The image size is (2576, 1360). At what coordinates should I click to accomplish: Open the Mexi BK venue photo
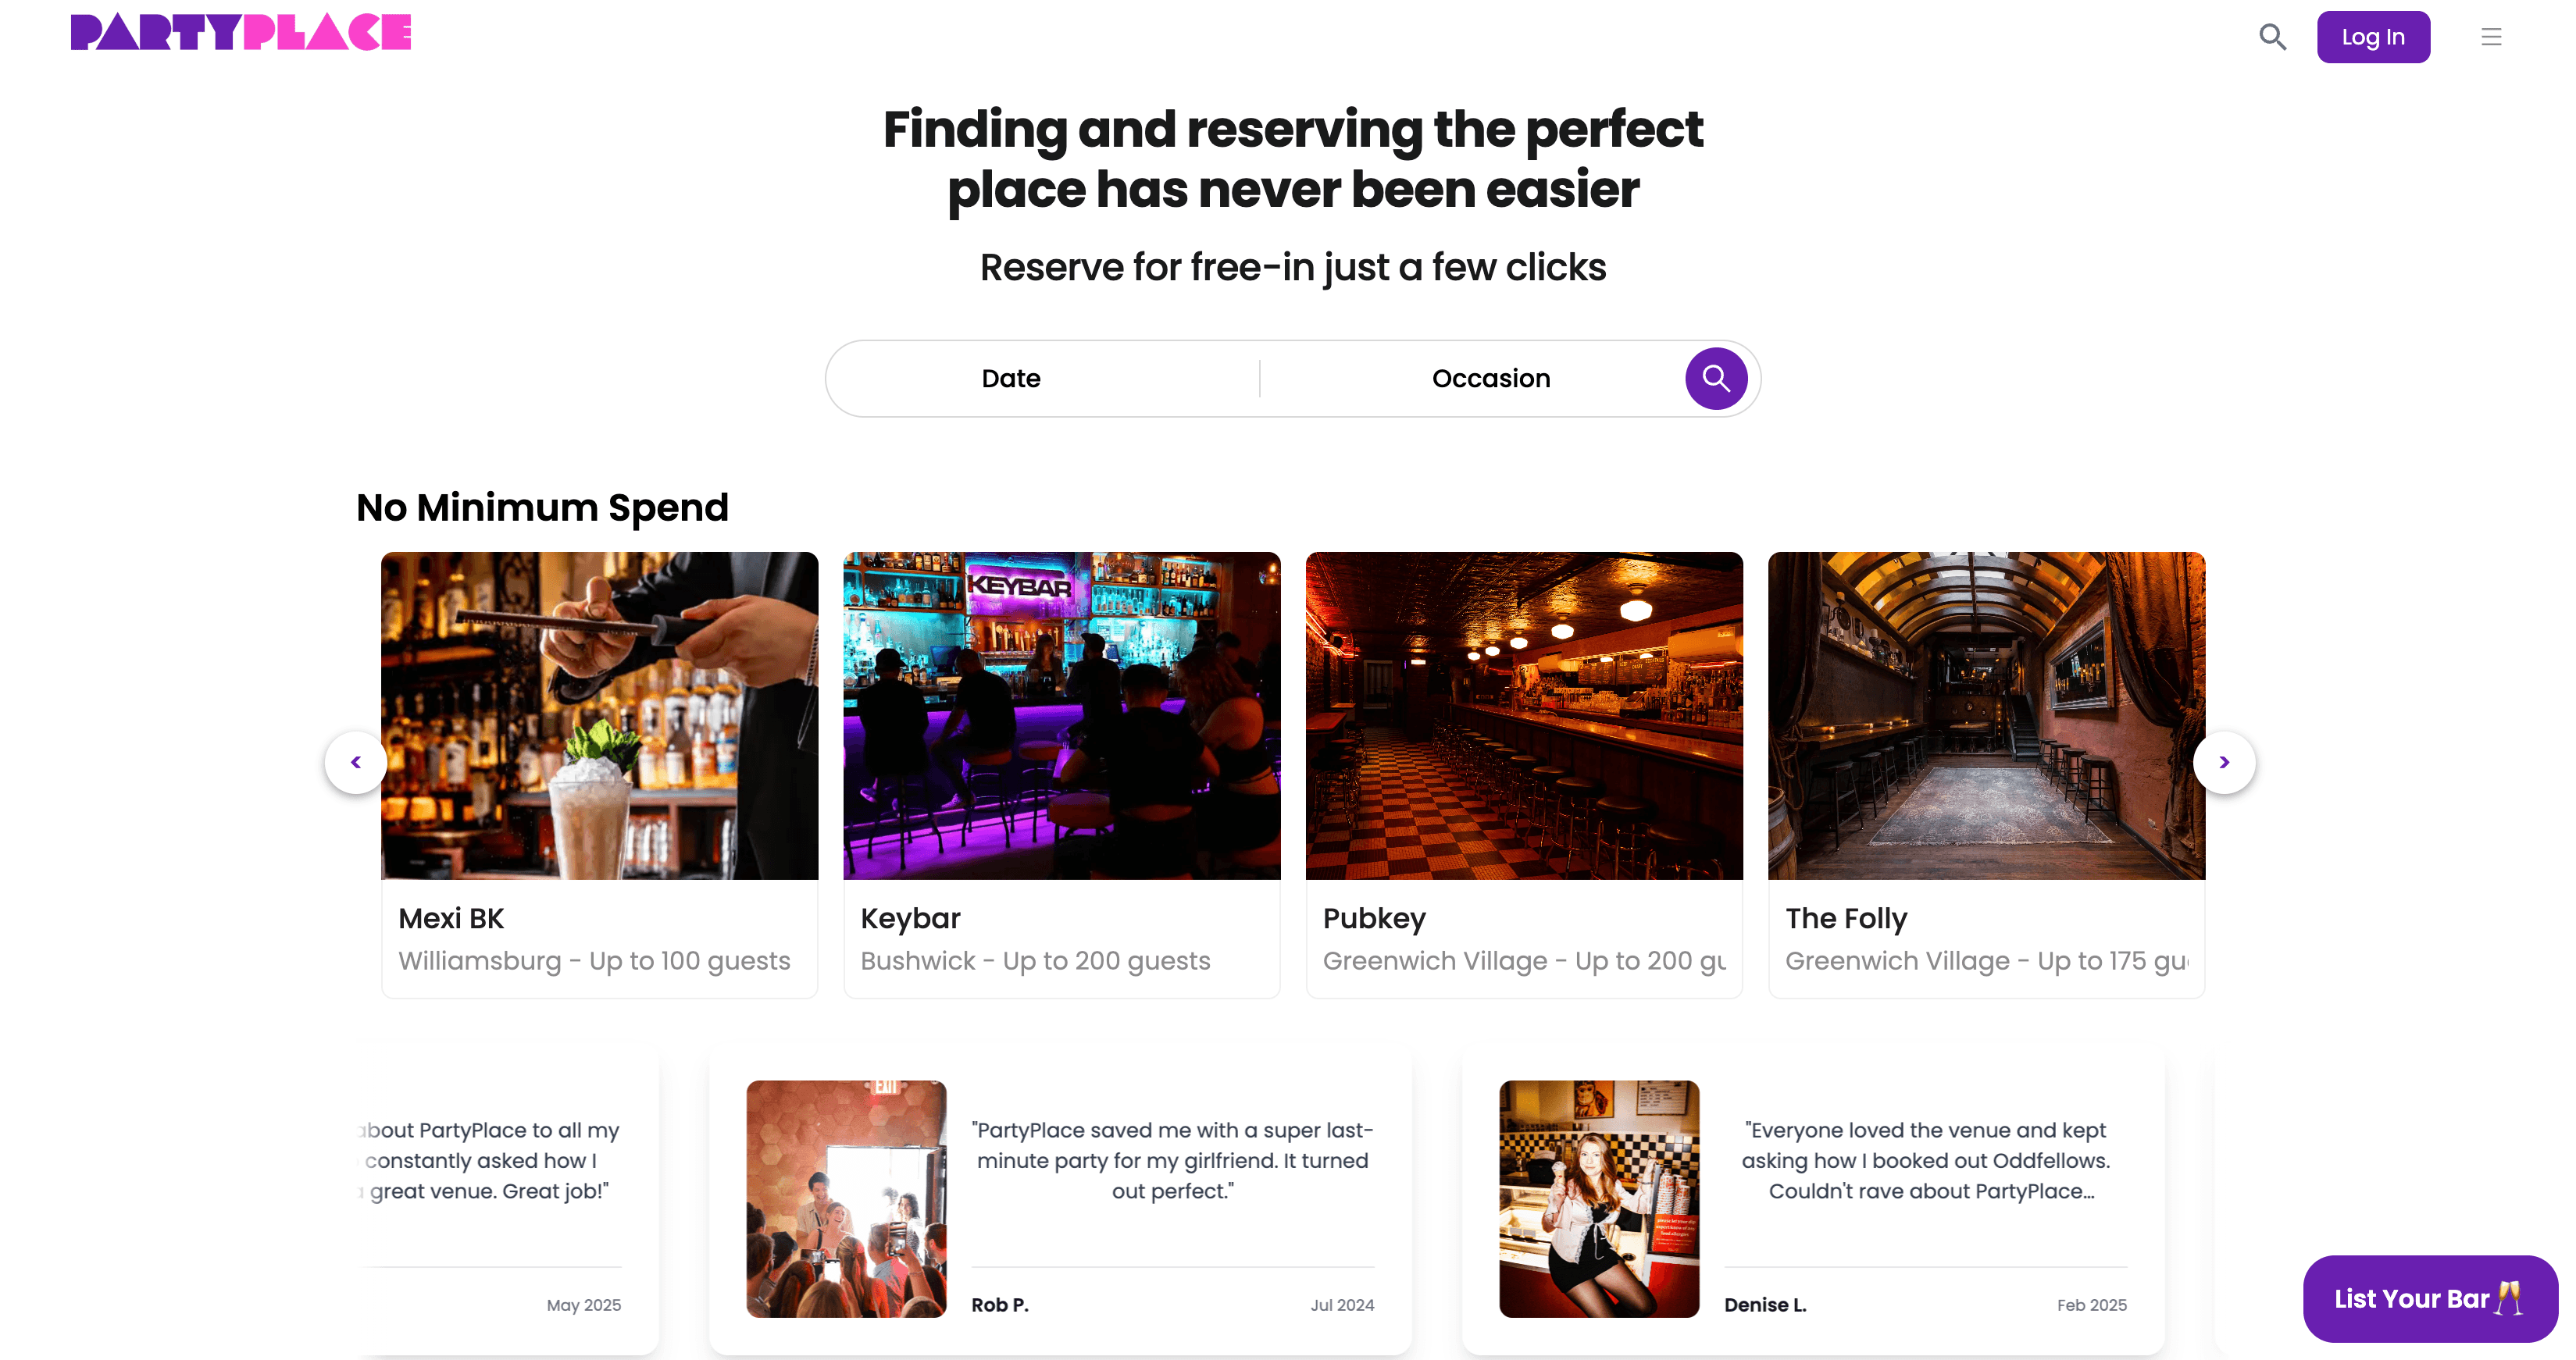pos(600,715)
